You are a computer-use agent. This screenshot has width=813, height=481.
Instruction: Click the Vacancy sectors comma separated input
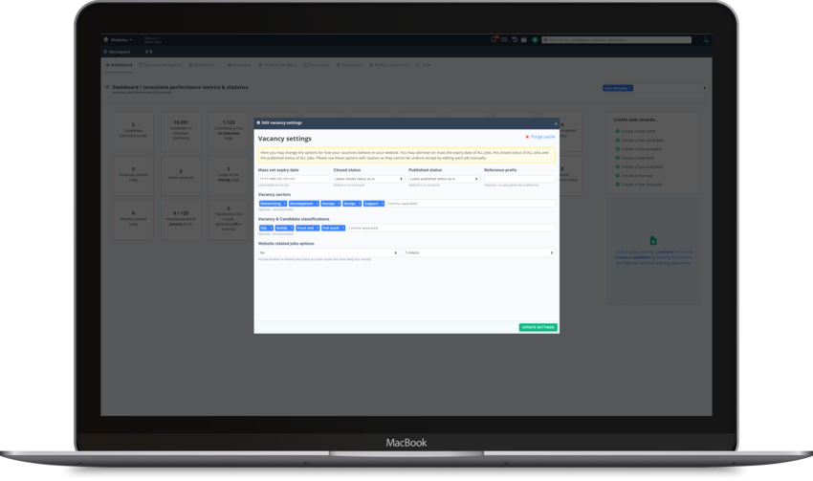click(470, 204)
